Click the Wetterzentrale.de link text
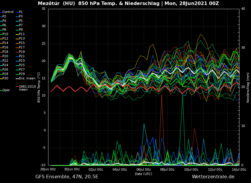 pyautogui.click(x=213, y=177)
